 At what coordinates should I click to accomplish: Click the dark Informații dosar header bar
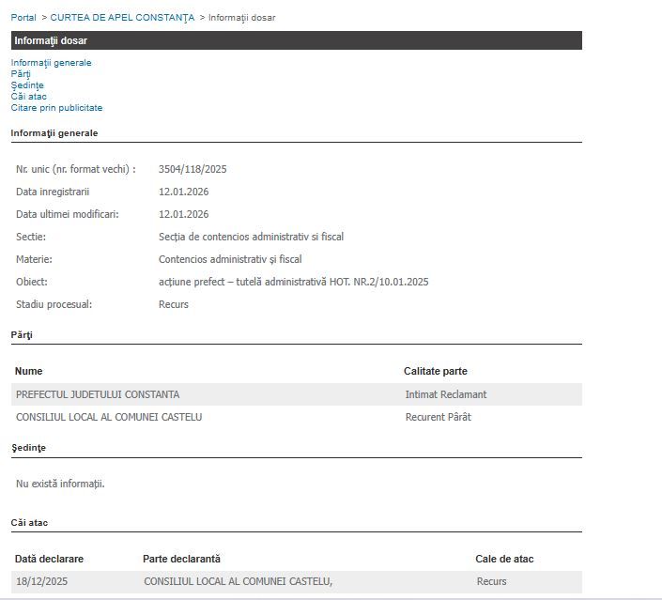tap(296, 40)
